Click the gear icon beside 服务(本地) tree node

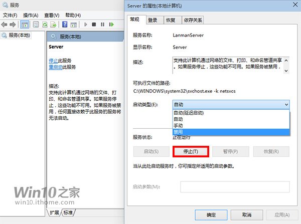pyautogui.click(x=4, y=35)
